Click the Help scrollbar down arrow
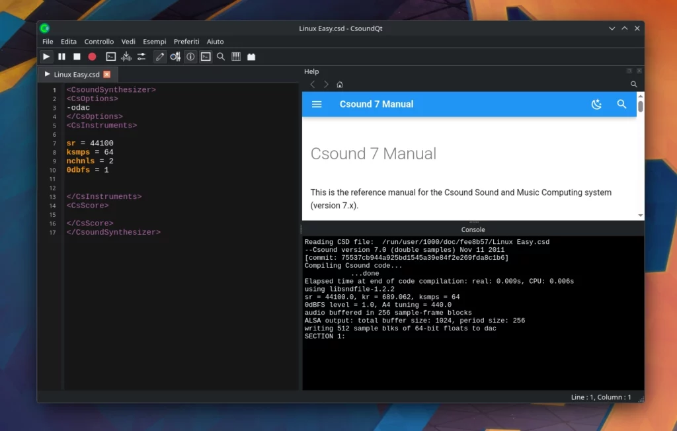This screenshot has width=677, height=431. tap(640, 215)
